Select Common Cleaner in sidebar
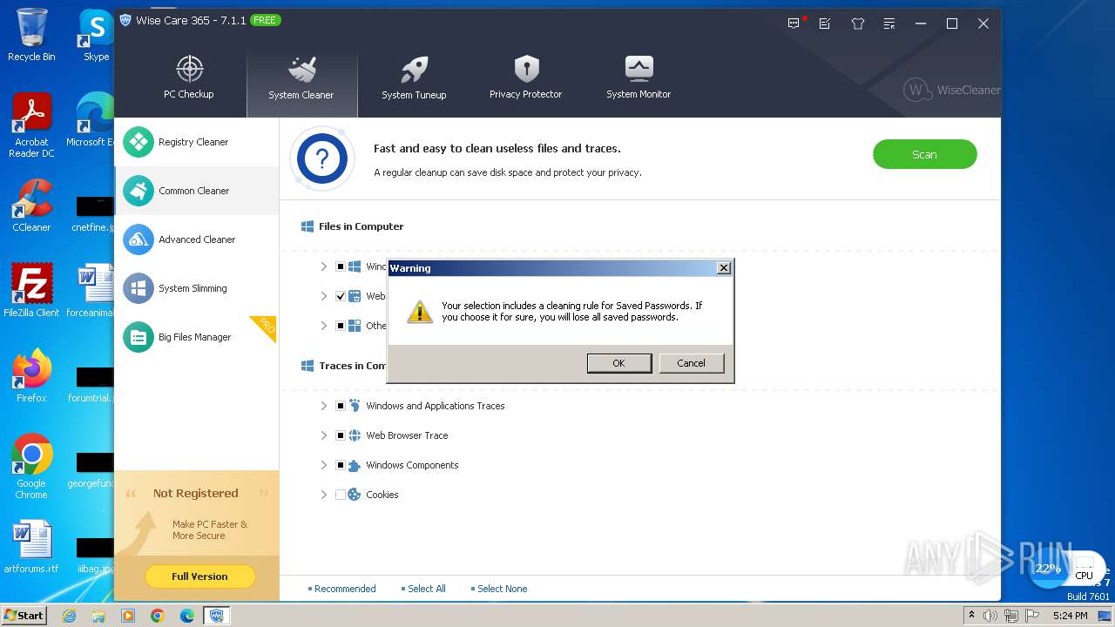The height and width of the screenshot is (627, 1115). pyautogui.click(x=197, y=191)
